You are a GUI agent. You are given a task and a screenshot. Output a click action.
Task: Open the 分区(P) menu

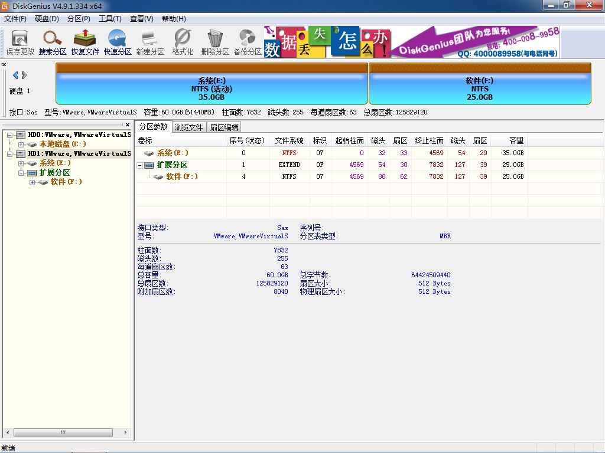click(x=79, y=18)
